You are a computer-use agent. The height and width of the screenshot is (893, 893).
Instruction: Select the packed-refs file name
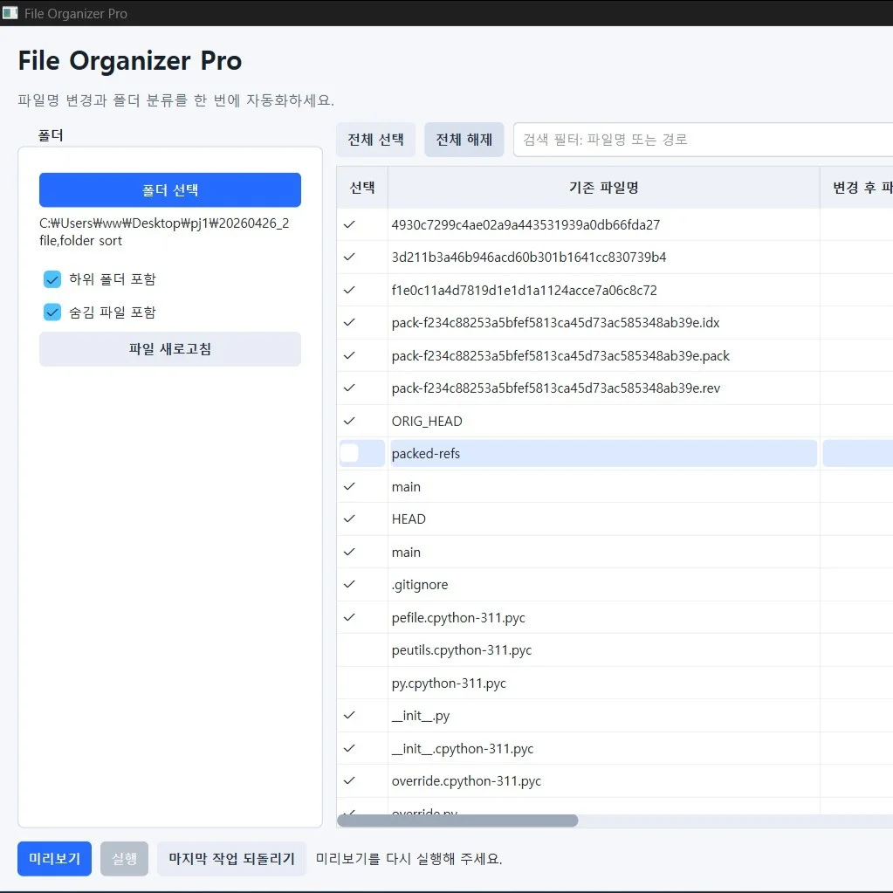pos(425,454)
